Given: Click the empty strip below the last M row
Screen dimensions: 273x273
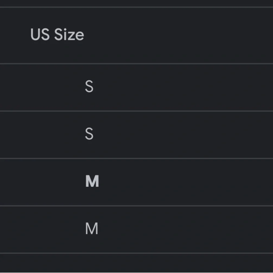Looking at the screenshot, I should pyautogui.click(x=136, y=263).
